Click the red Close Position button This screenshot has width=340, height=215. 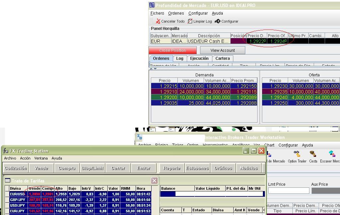[x=172, y=50]
